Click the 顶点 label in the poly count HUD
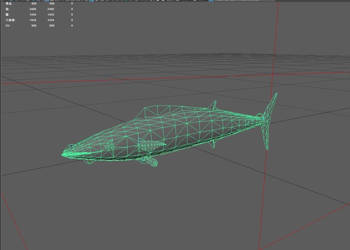Image resolution: width=350 pixels, height=250 pixels. click(x=9, y=4)
